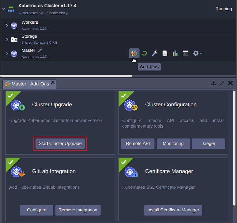237x223 pixels.
Task: Click Remove Integration button
Action: point(78,210)
